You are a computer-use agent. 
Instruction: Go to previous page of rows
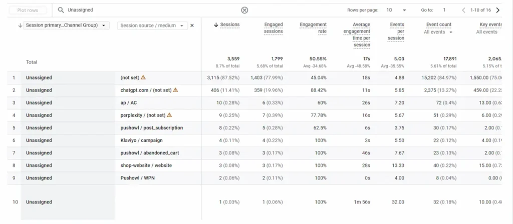(x=463, y=10)
